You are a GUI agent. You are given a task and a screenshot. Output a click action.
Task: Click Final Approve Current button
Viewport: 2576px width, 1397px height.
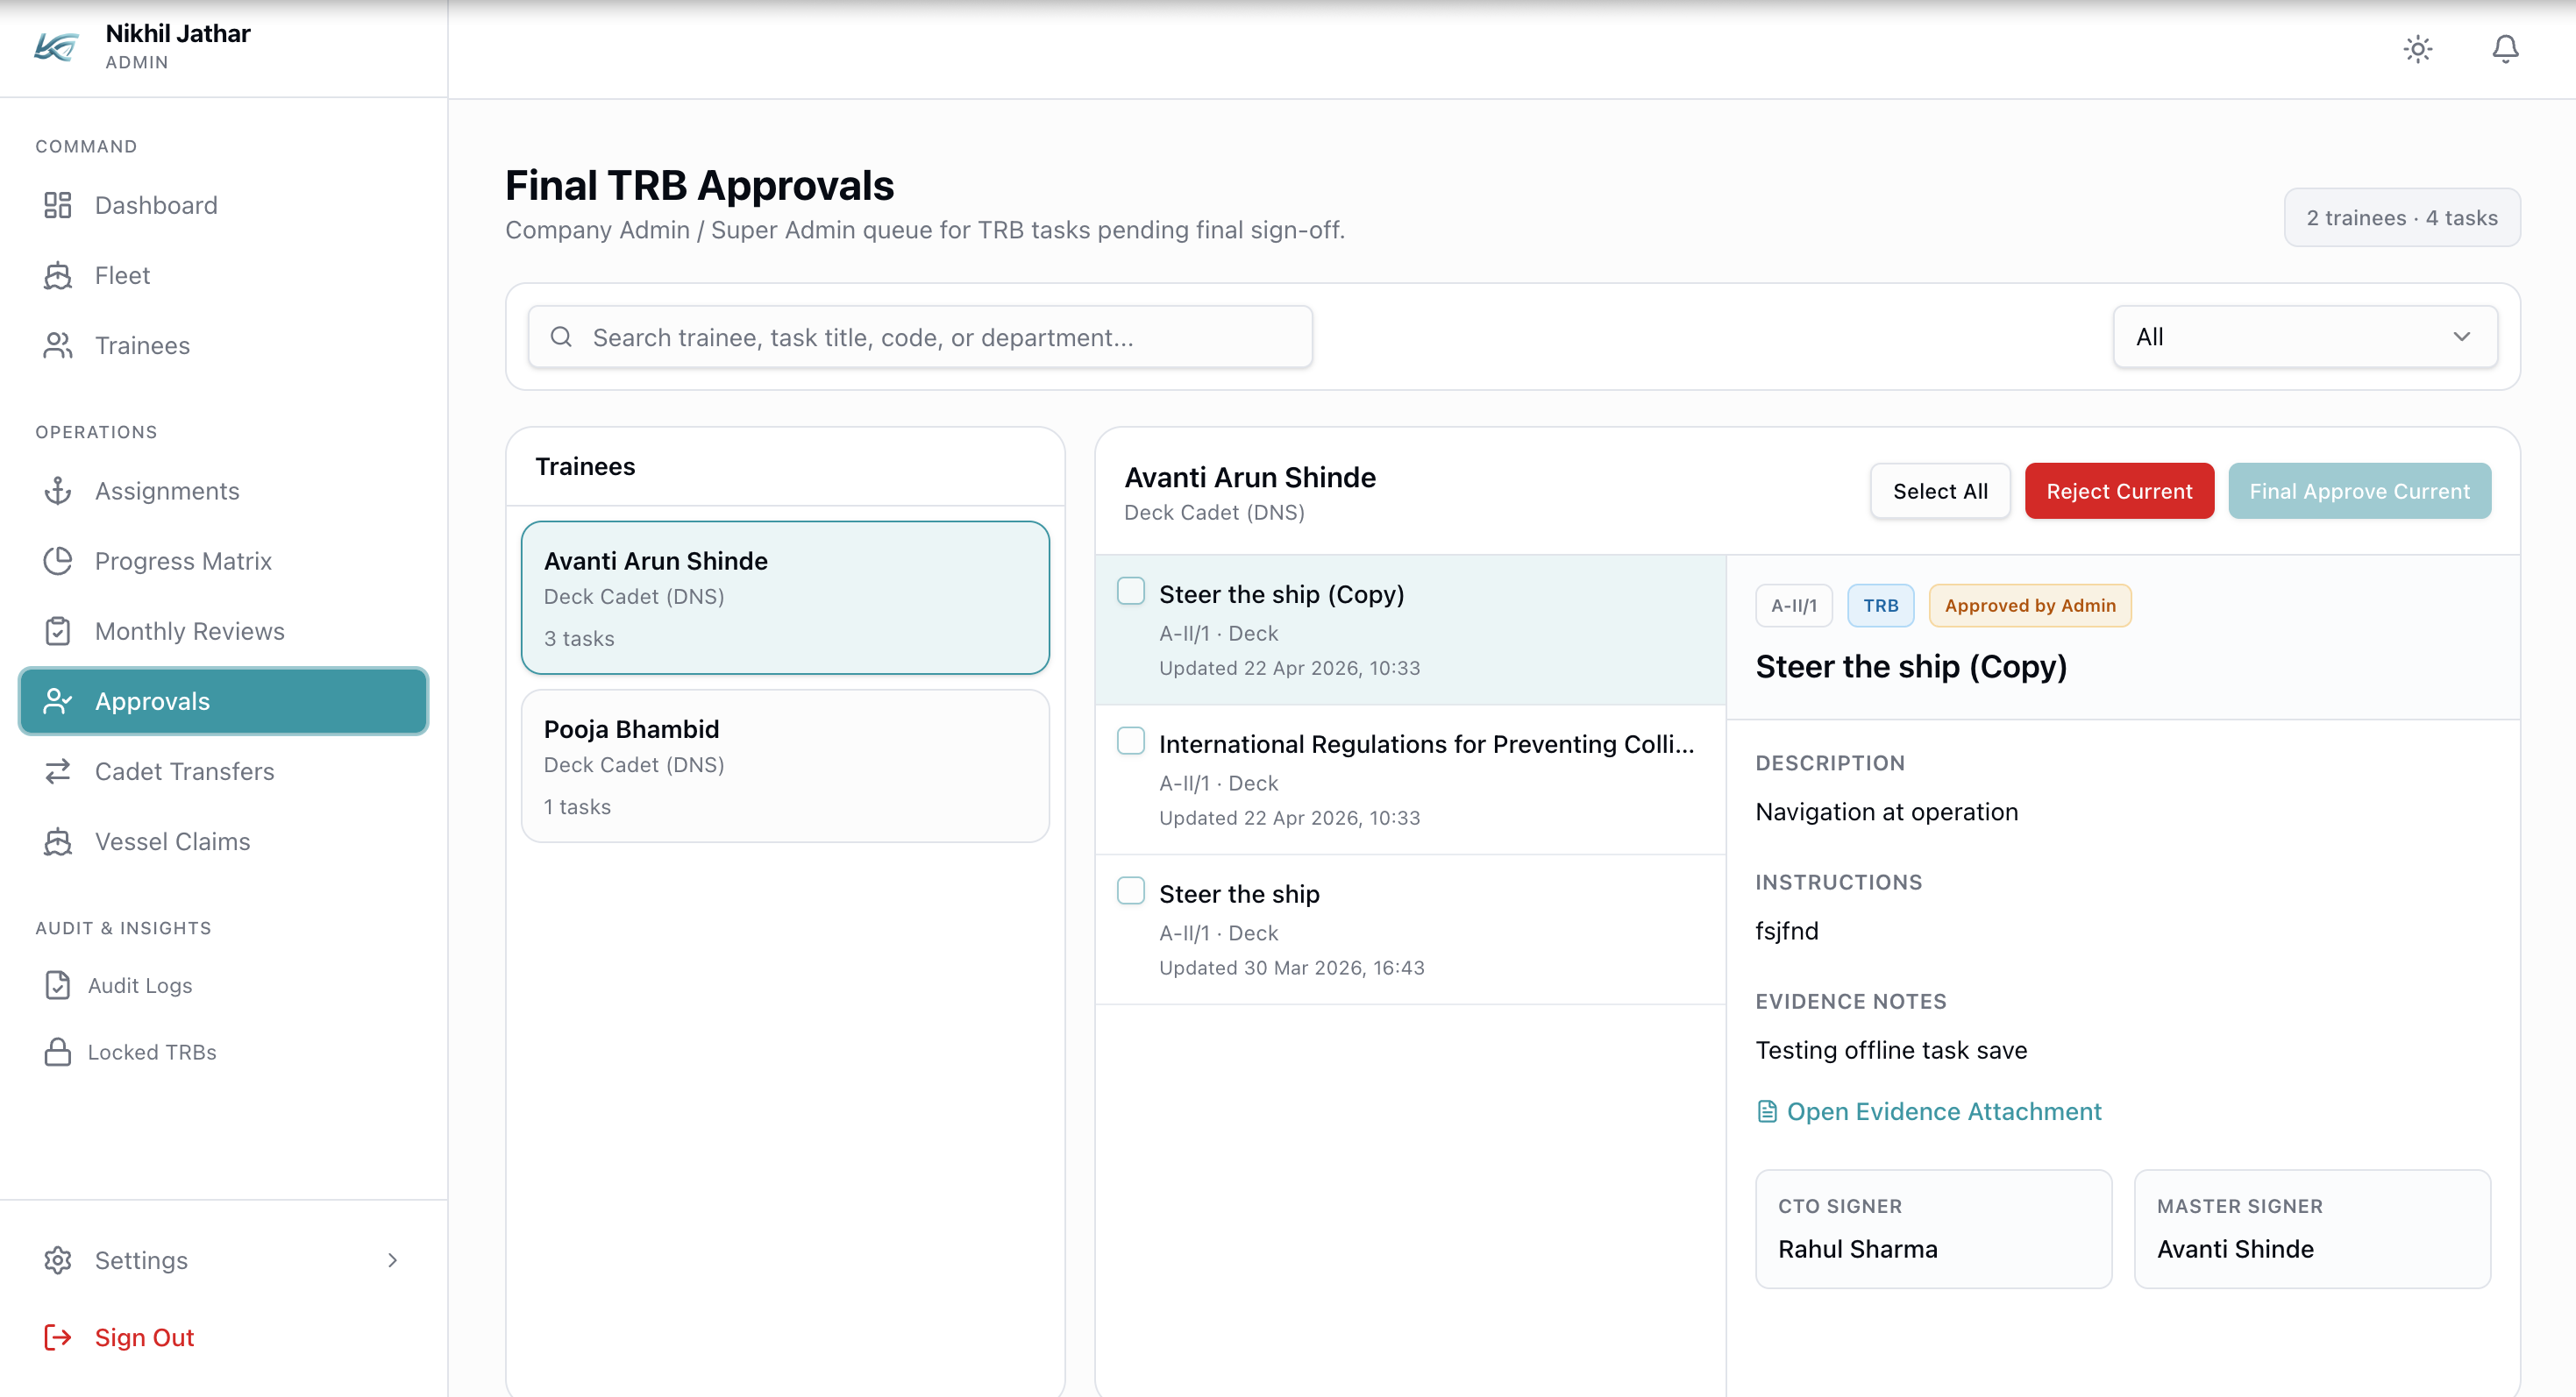point(2359,491)
